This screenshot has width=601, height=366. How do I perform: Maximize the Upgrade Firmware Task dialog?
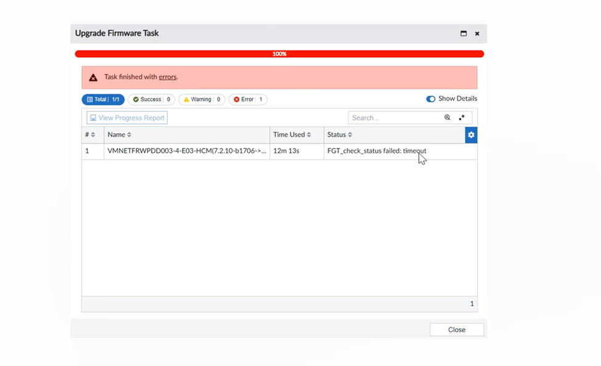coord(464,33)
